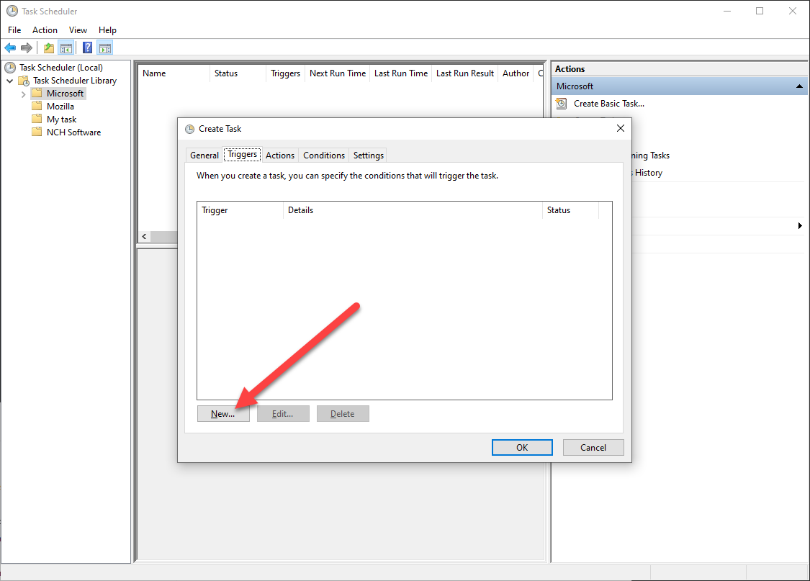Click the Author column header
This screenshot has height=581, width=810.
516,73
